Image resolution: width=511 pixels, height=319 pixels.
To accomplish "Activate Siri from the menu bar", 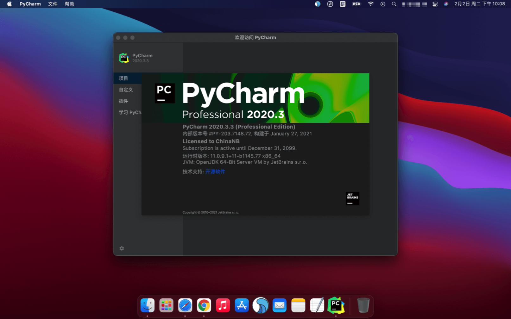I will [x=446, y=4].
